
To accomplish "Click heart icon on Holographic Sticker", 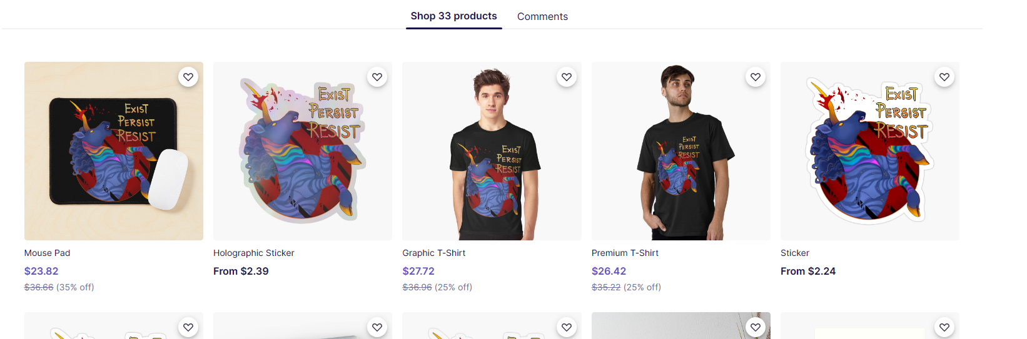I will click(x=377, y=77).
